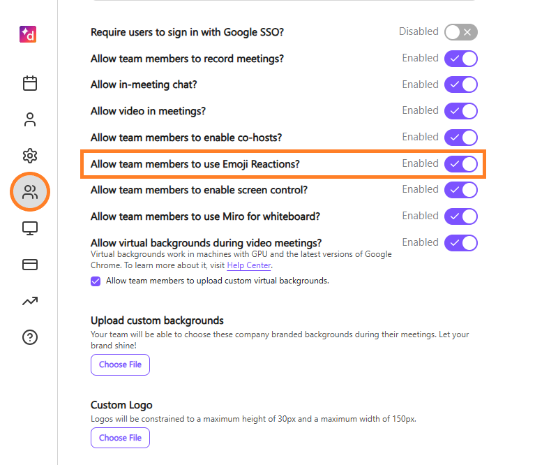
Task: Open the Dialpad Meetings logo home icon
Action: point(28,34)
